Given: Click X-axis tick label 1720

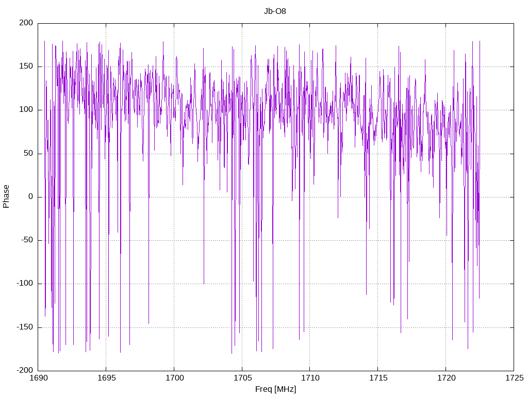Looking at the screenshot, I should coord(446,378).
